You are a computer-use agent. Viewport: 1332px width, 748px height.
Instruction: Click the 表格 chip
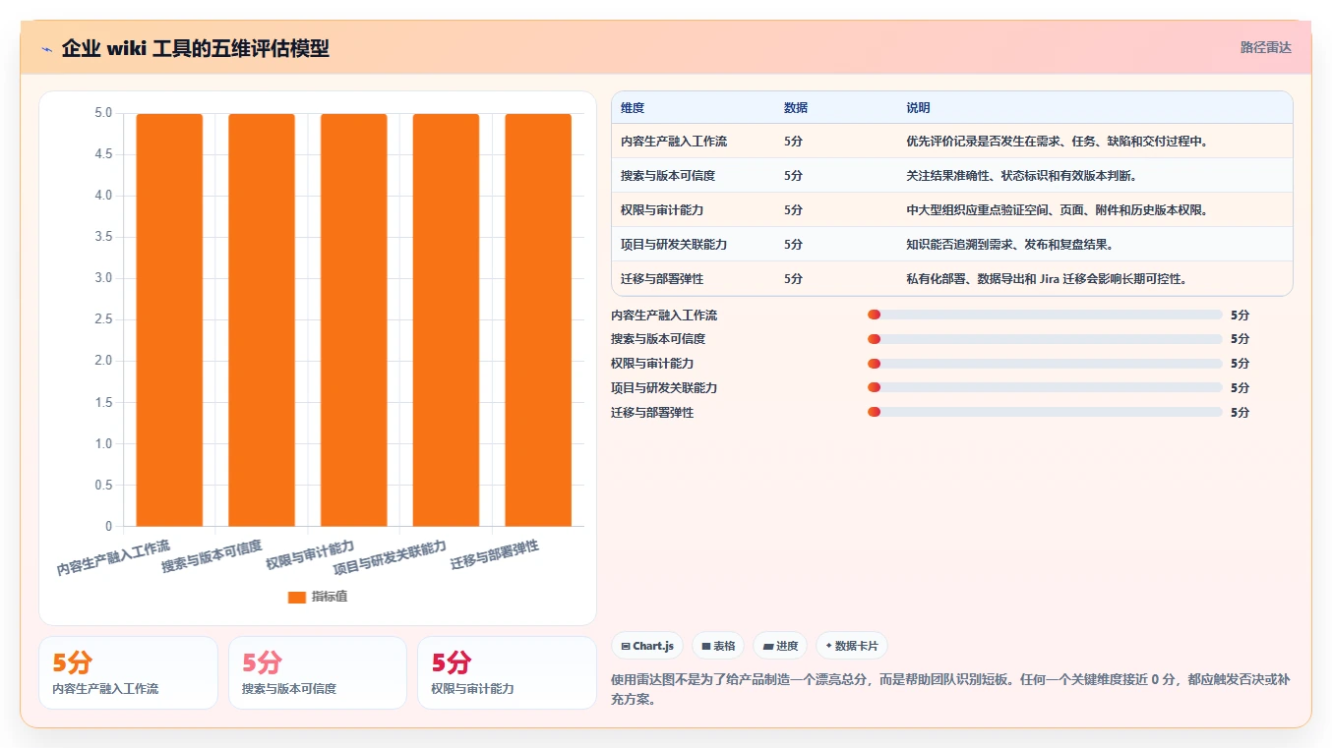pyautogui.click(x=718, y=646)
